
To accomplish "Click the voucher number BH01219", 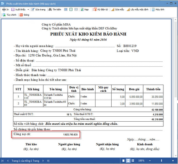I will (x=130, y=46).
